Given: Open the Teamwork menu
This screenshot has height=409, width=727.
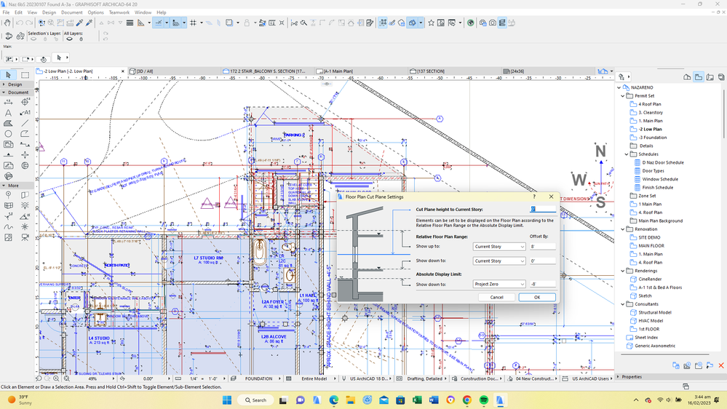Looking at the screenshot, I should (x=119, y=12).
